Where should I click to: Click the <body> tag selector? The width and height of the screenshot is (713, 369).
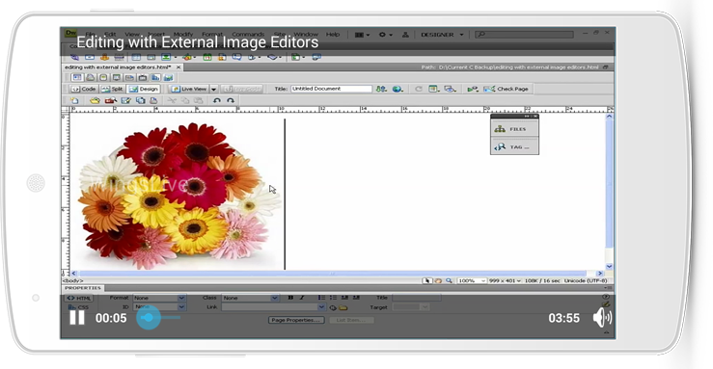72,281
